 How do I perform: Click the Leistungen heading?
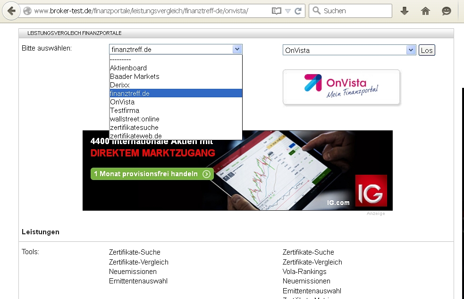pos(41,232)
